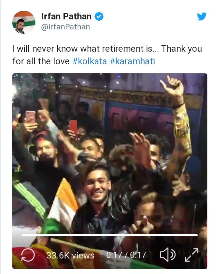Open the #karamhati hashtag

pyautogui.click(x=132, y=61)
